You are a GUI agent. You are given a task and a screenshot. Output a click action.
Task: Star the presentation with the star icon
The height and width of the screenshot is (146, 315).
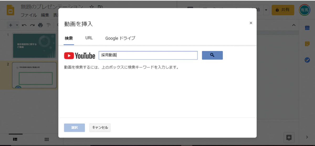(91, 7)
